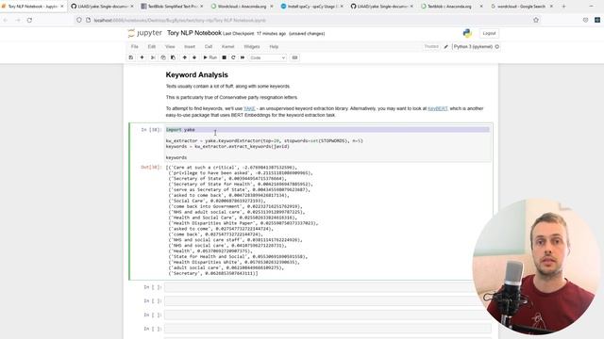Switch to the TextBlob Simplified Text browser tab
The width and height of the screenshot is (604, 339).
click(173, 7)
